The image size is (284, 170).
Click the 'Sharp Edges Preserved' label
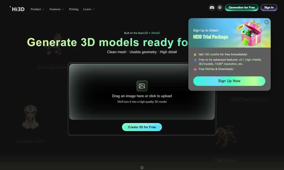click(248, 99)
